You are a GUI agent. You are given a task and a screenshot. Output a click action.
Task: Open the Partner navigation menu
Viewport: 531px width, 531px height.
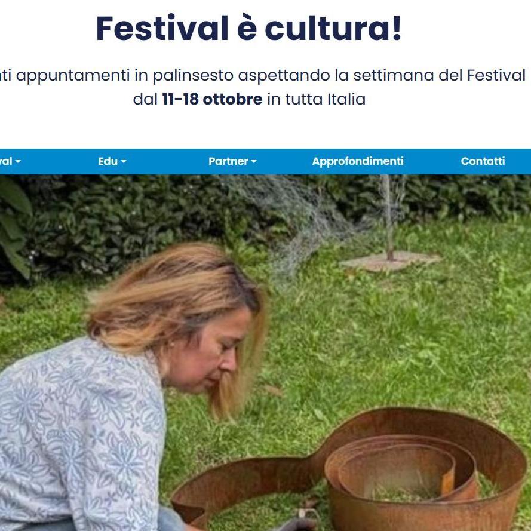pos(232,161)
